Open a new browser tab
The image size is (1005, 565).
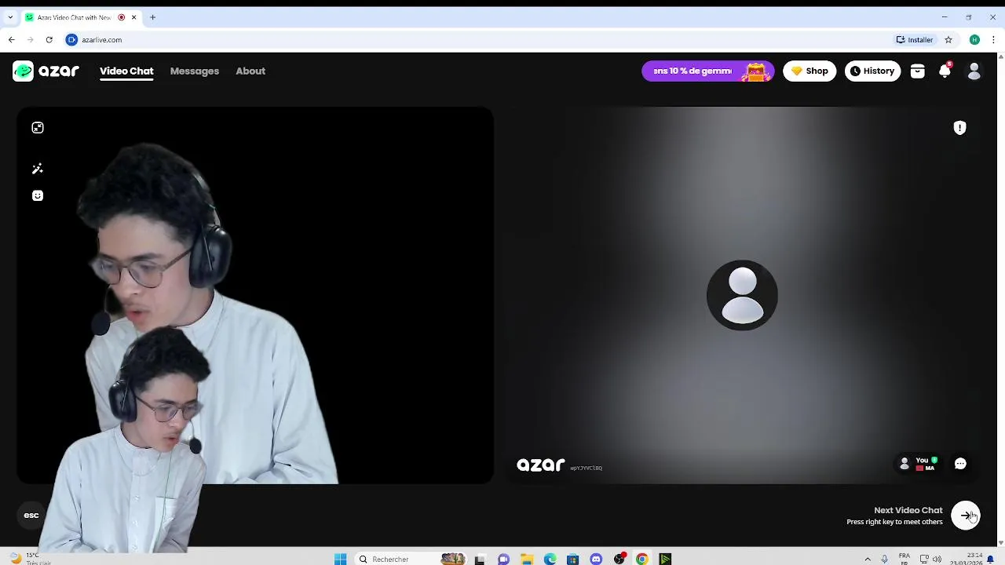pos(152,17)
